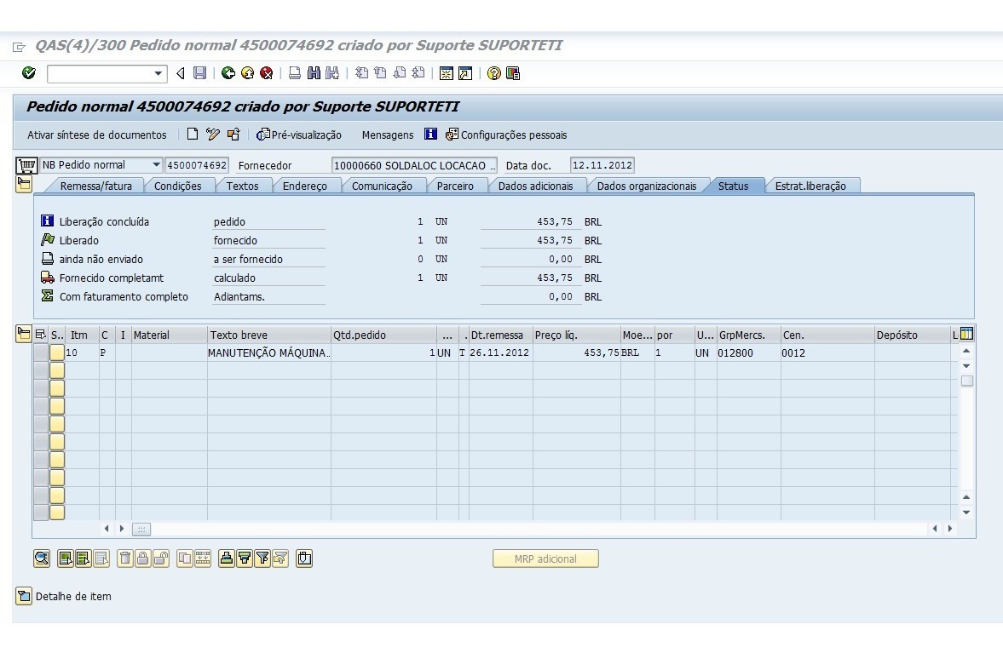Image resolution: width=1003 pixels, height=653 pixels.
Task: Open the NB Pedido normal dropdown
Action: (x=156, y=165)
